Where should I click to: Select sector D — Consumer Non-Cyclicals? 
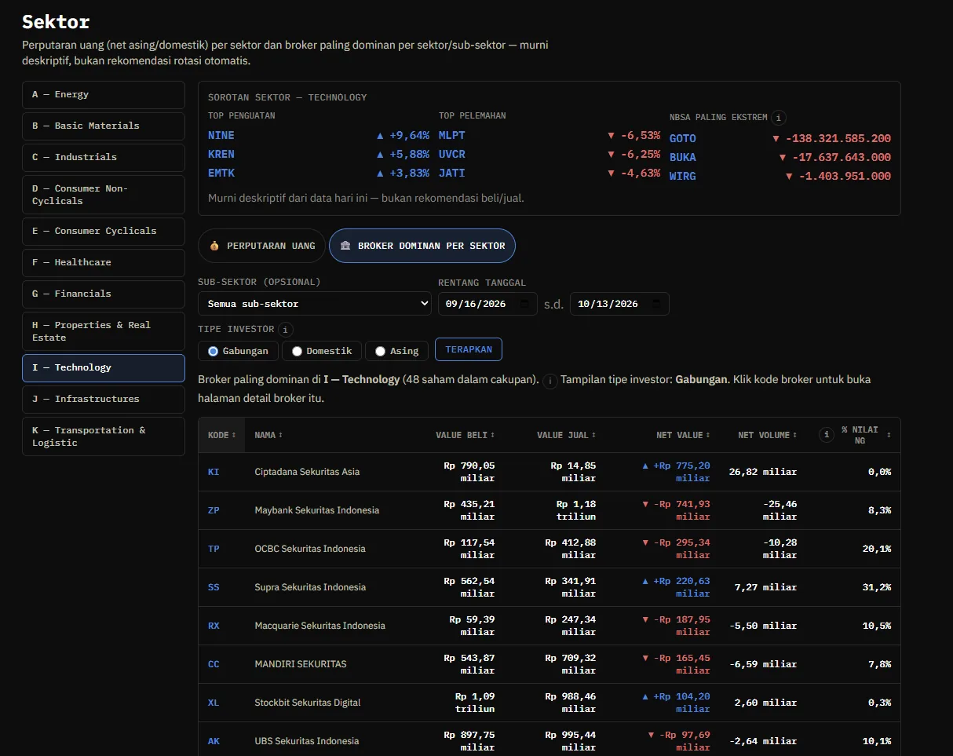[x=104, y=195]
